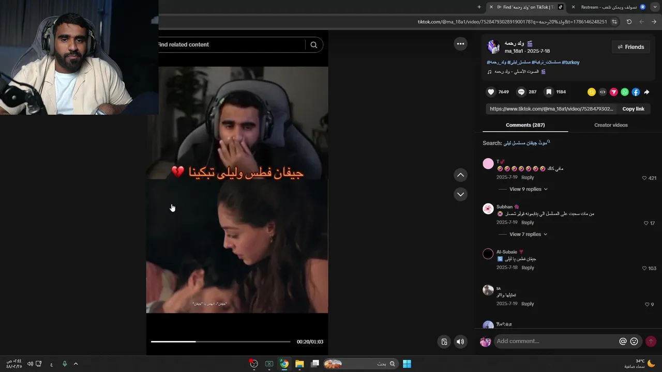Like Subhan's comment with 17 likes
The height and width of the screenshot is (372, 662).
pyautogui.click(x=646, y=223)
